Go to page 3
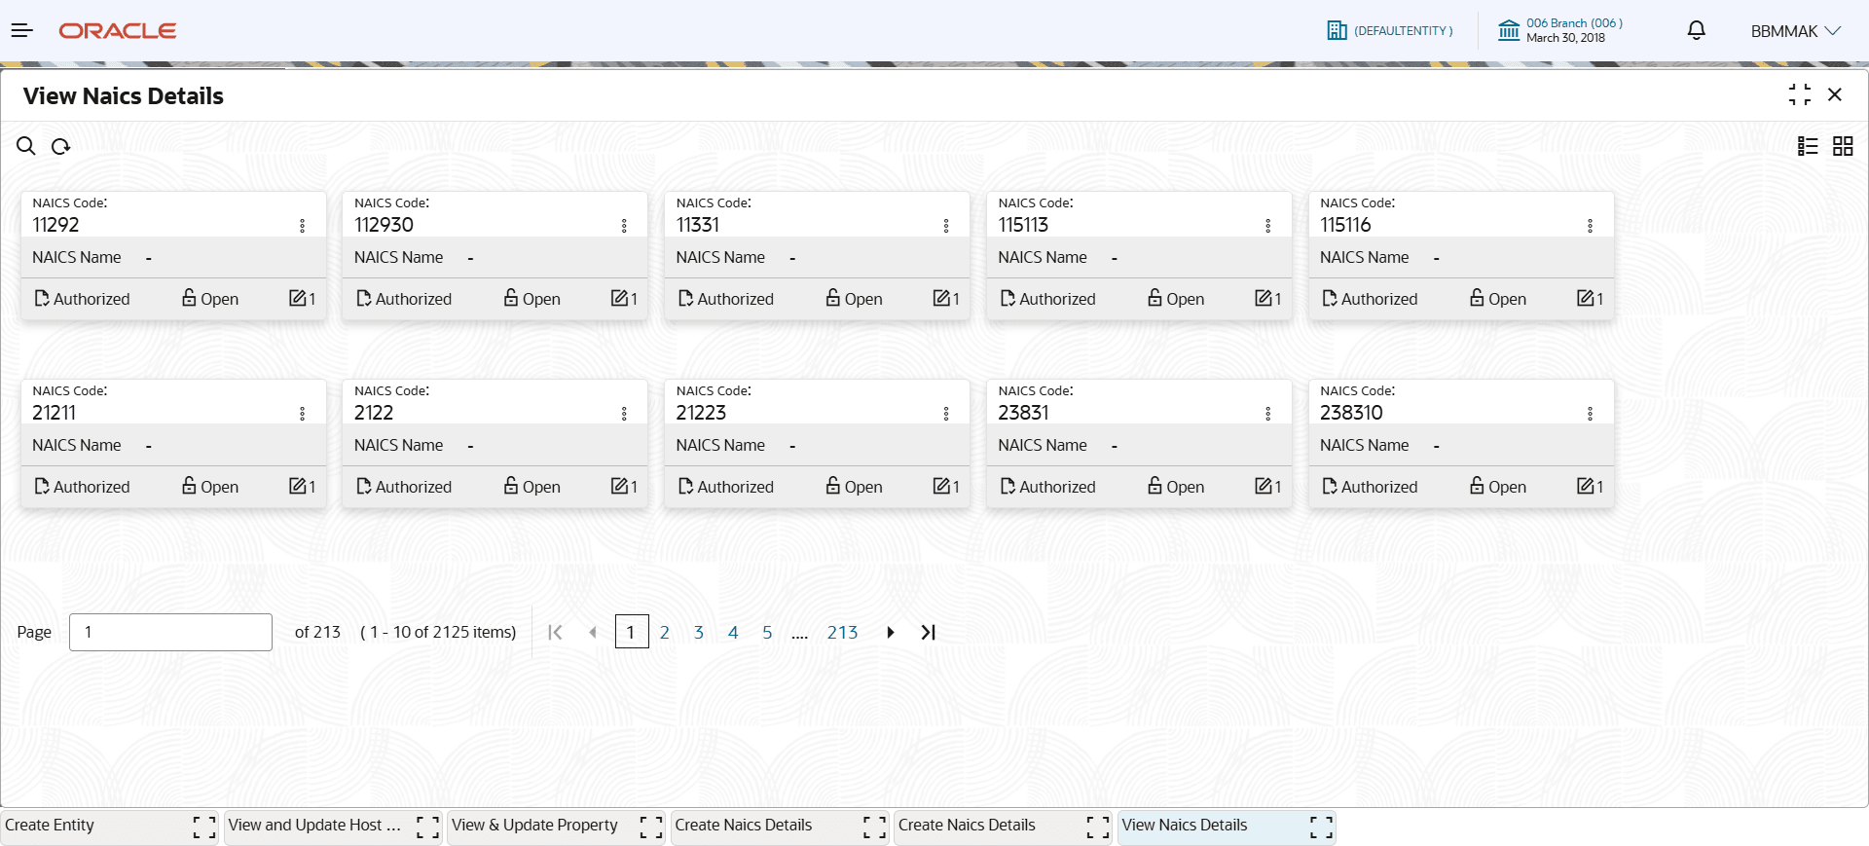The image size is (1869, 846). [x=699, y=633]
